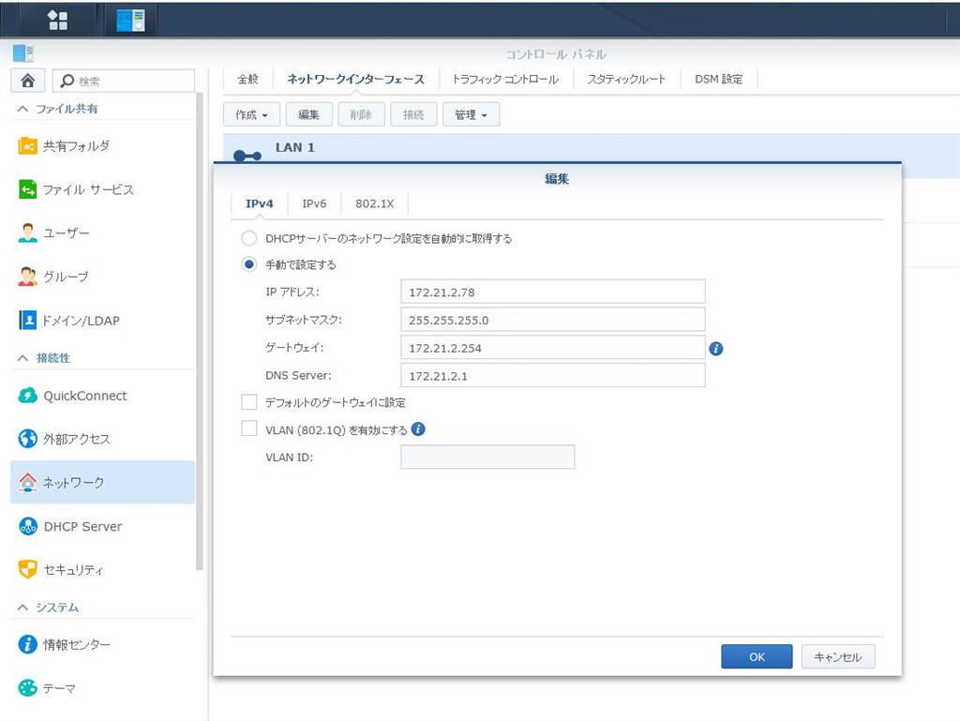Collapse システム section
960x721 pixels.
(22, 608)
